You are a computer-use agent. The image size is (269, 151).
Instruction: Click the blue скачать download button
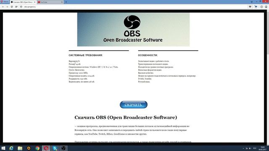pos(134,104)
